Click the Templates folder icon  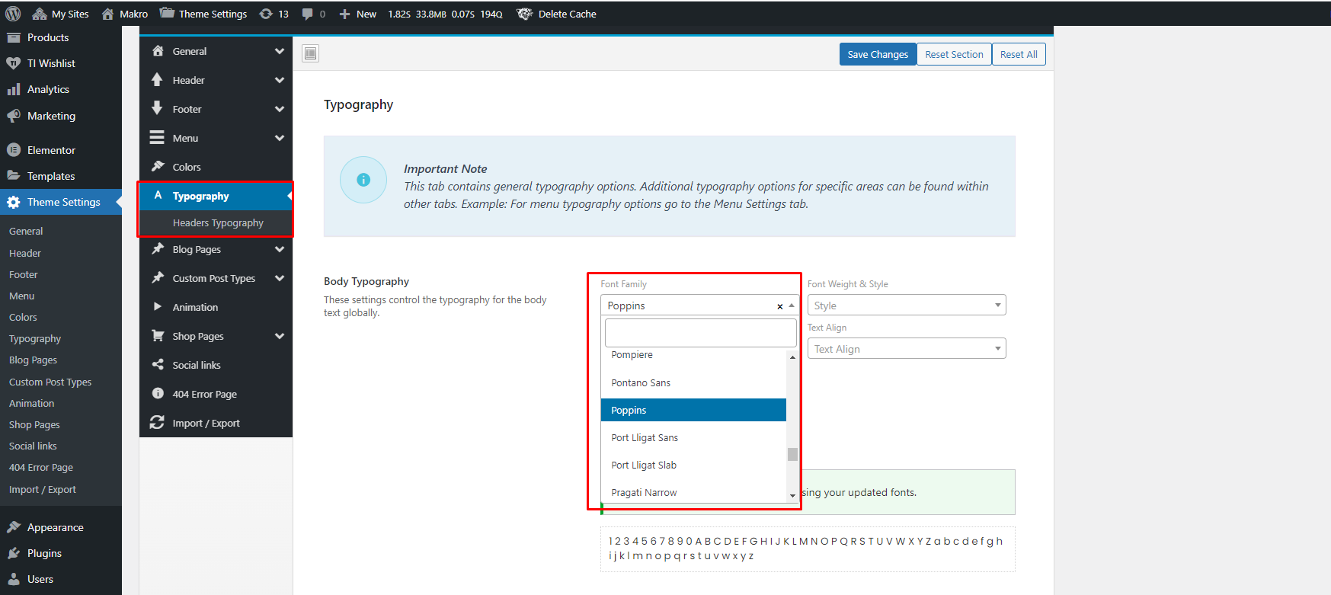point(14,176)
